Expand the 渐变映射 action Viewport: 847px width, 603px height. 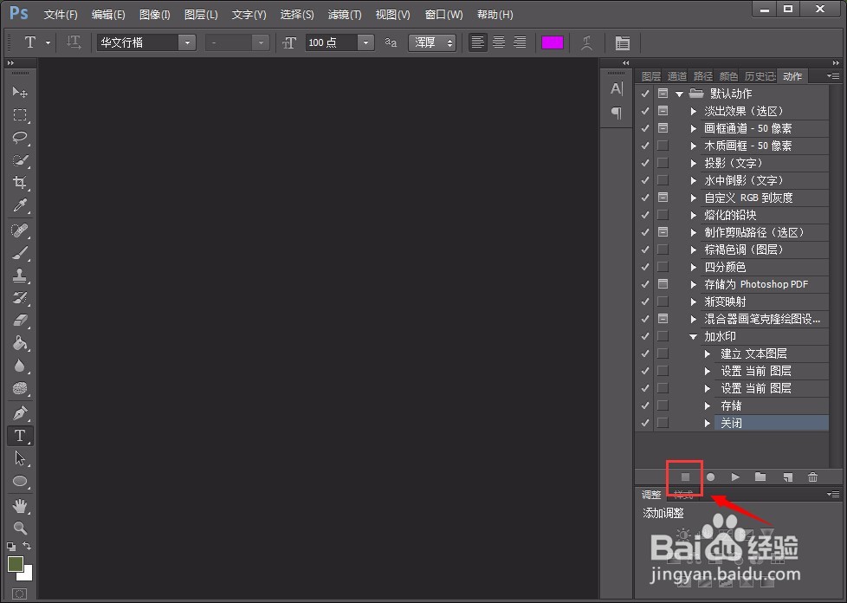pyautogui.click(x=694, y=301)
